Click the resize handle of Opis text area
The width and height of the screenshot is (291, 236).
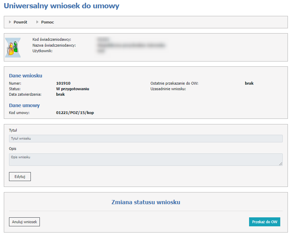pyautogui.click(x=281, y=164)
